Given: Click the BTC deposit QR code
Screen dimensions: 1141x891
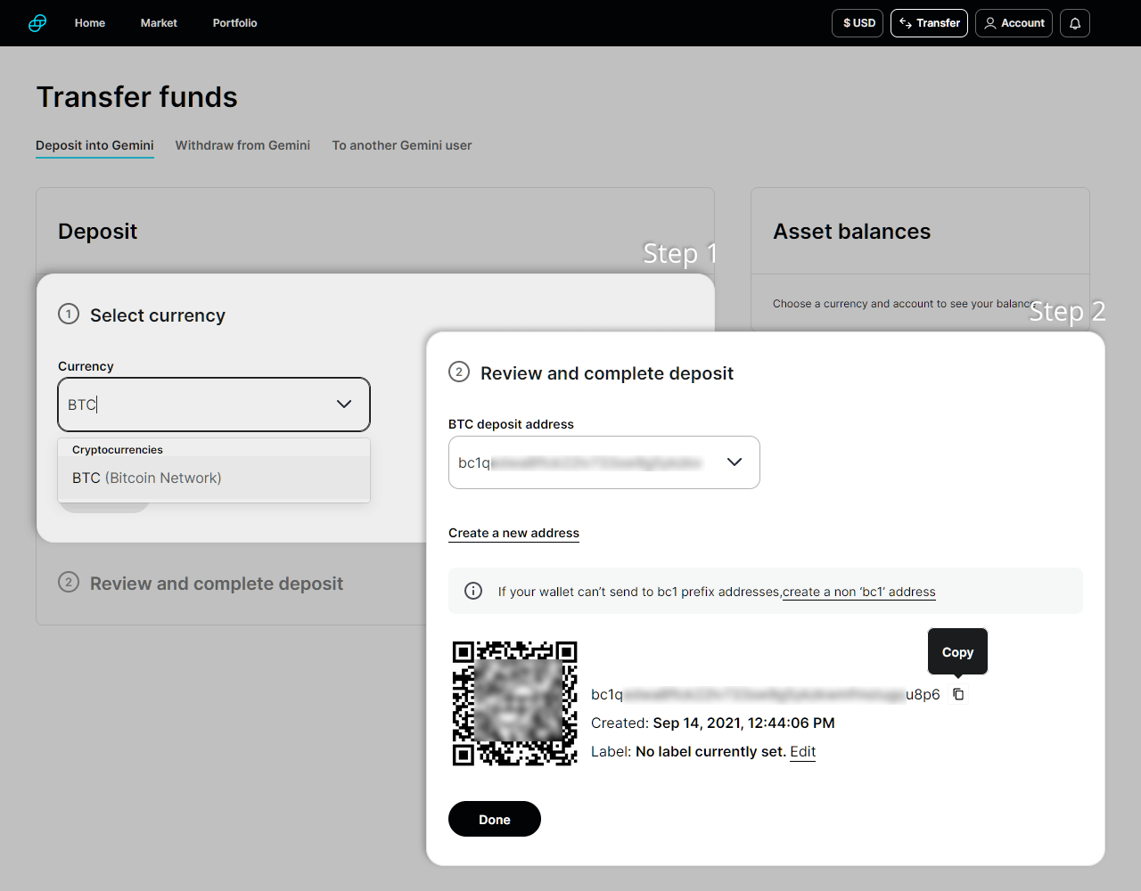Looking at the screenshot, I should tap(514, 703).
